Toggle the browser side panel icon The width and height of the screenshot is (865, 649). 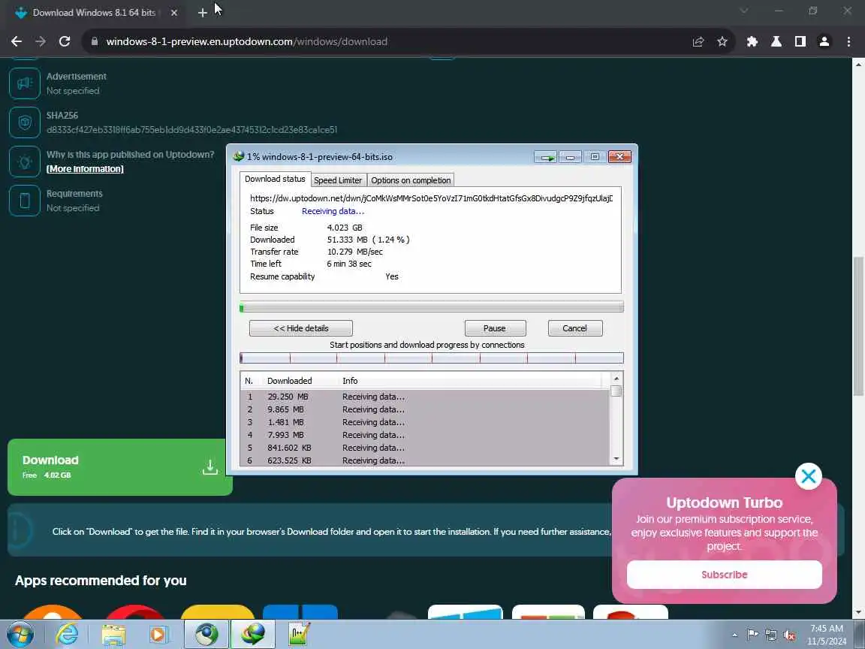pos(800,41)
